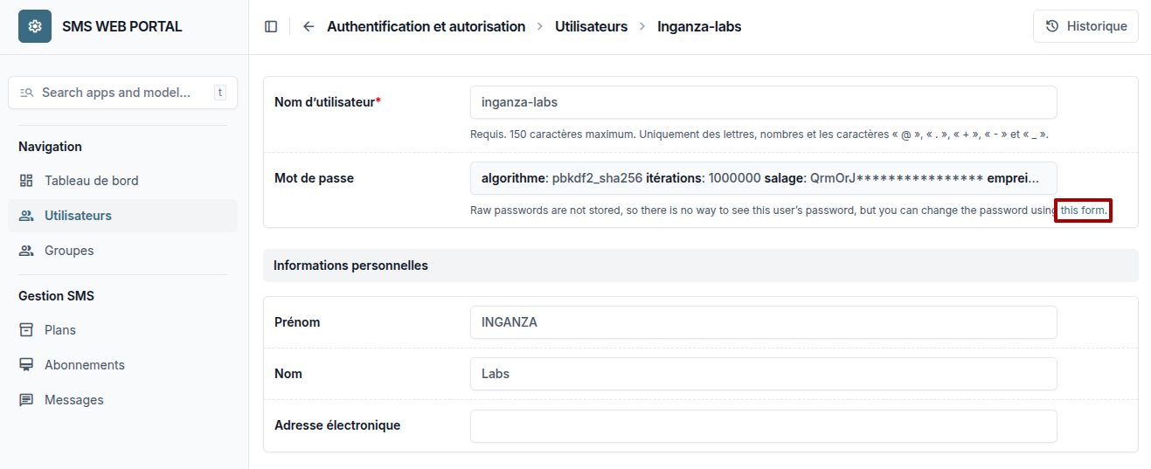The height and width of the screenshot is (469, 1151).
Task: Open the Utilisateurs sidebar menu item
Action: coord(122,216)
